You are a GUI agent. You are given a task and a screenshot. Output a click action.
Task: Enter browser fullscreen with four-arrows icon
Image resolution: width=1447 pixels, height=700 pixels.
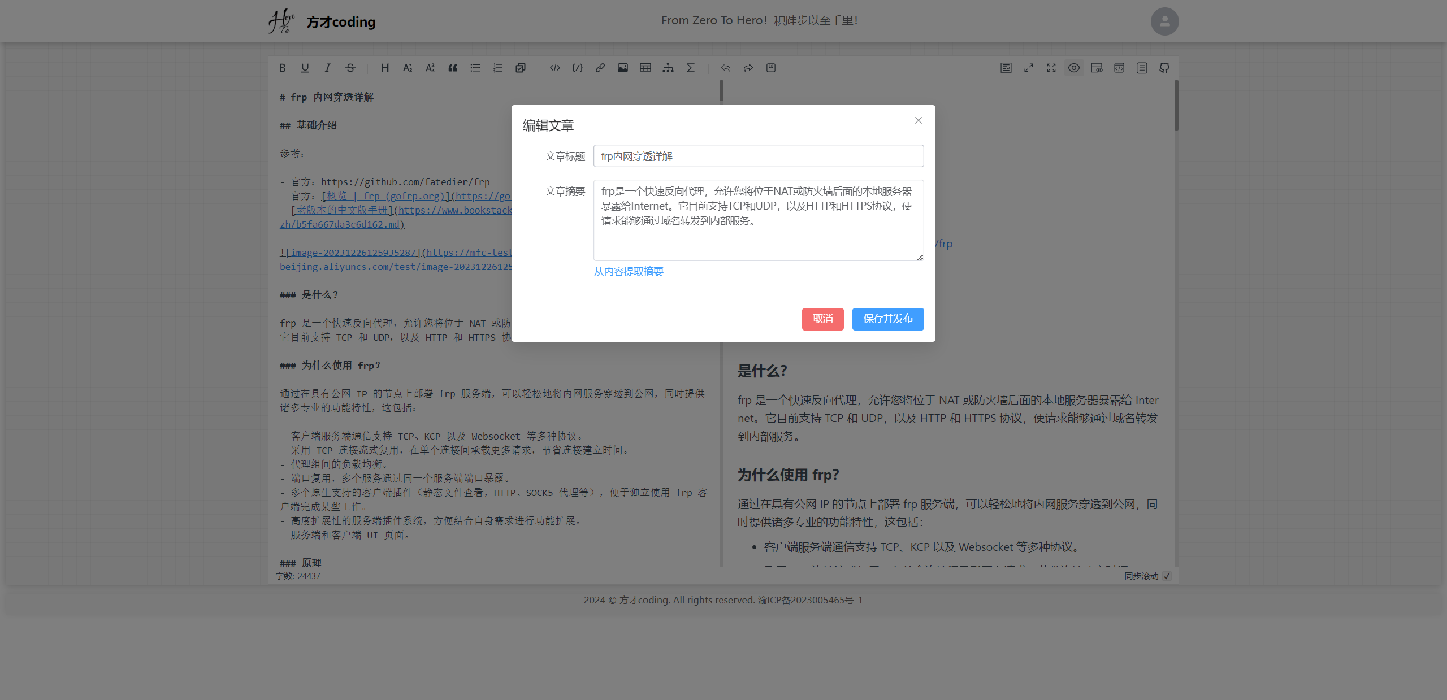[x=1051, y=68]
